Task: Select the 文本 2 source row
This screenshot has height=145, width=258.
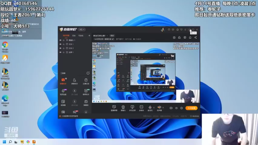Action: pos(75,48)
